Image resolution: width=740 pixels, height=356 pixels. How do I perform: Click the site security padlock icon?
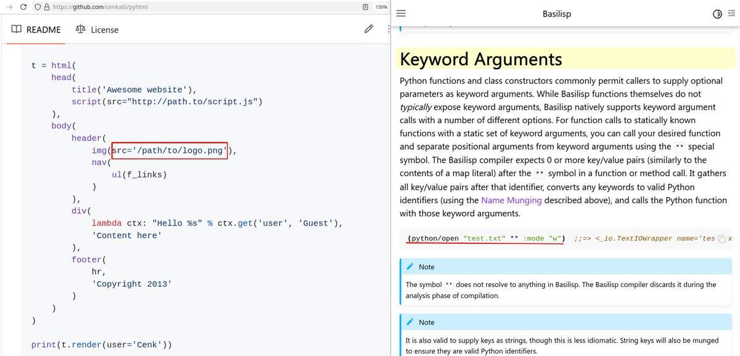click(47, 7)
